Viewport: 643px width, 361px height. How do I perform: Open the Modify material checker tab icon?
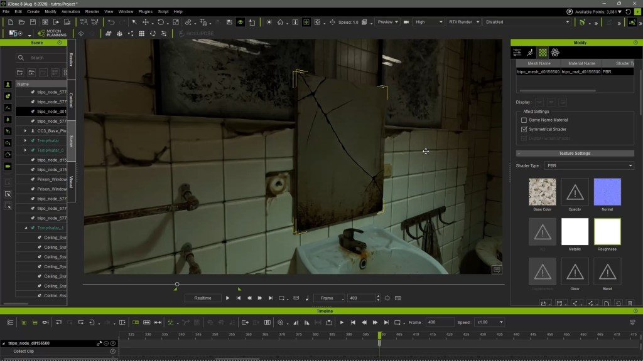point(543,53)
